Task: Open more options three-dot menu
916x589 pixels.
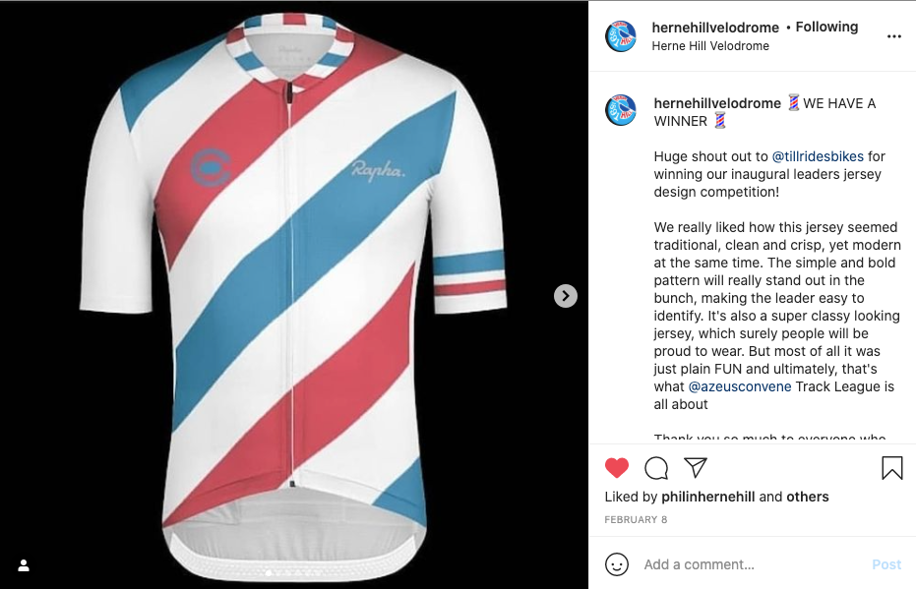Action: tap(893, 36)
